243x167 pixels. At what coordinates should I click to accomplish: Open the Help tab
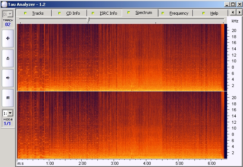pos(211,13)
